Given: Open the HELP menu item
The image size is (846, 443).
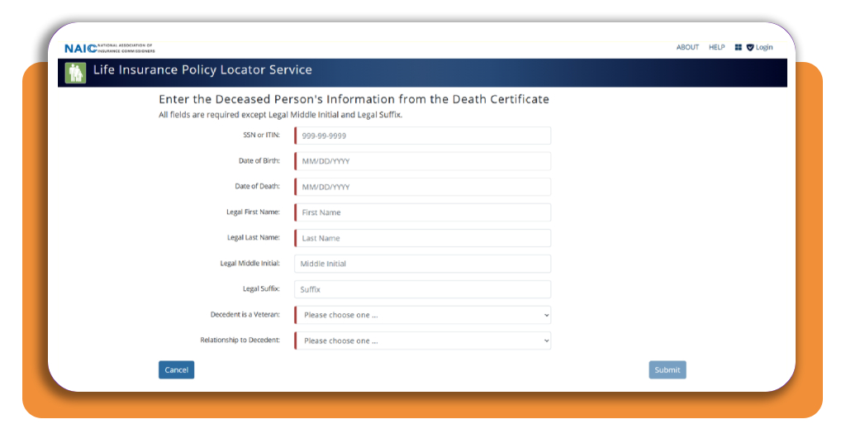Looking at the screenshot, I should click(x=716, y=47).
